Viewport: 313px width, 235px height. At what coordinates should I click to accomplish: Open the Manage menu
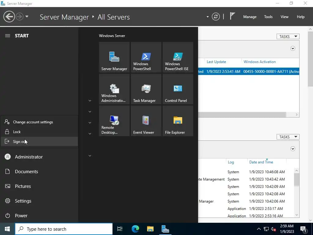pyautogui.click(x=250, y=17)
